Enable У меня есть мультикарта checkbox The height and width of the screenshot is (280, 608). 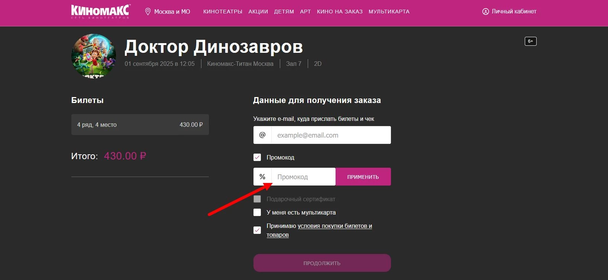[x=257, y=212]
